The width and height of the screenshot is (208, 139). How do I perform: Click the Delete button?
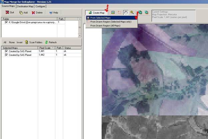(37, 13)
